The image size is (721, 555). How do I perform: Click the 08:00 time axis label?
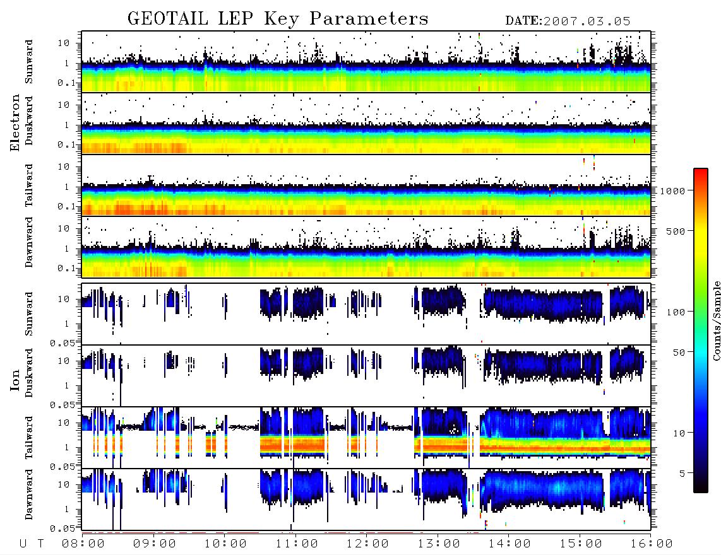tap(83, 544)
